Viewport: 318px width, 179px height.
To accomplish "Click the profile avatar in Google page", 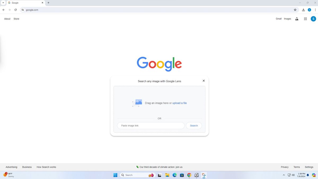I will click(x=313, y=19).
